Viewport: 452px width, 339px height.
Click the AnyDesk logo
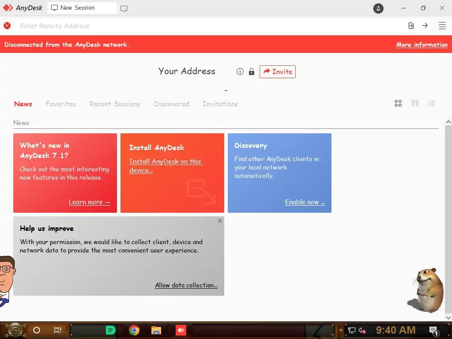[x=23, y=8]
